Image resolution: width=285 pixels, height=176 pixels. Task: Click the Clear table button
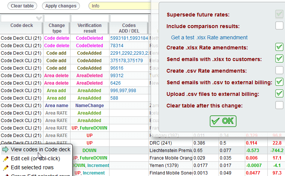[x=22, y=6]
